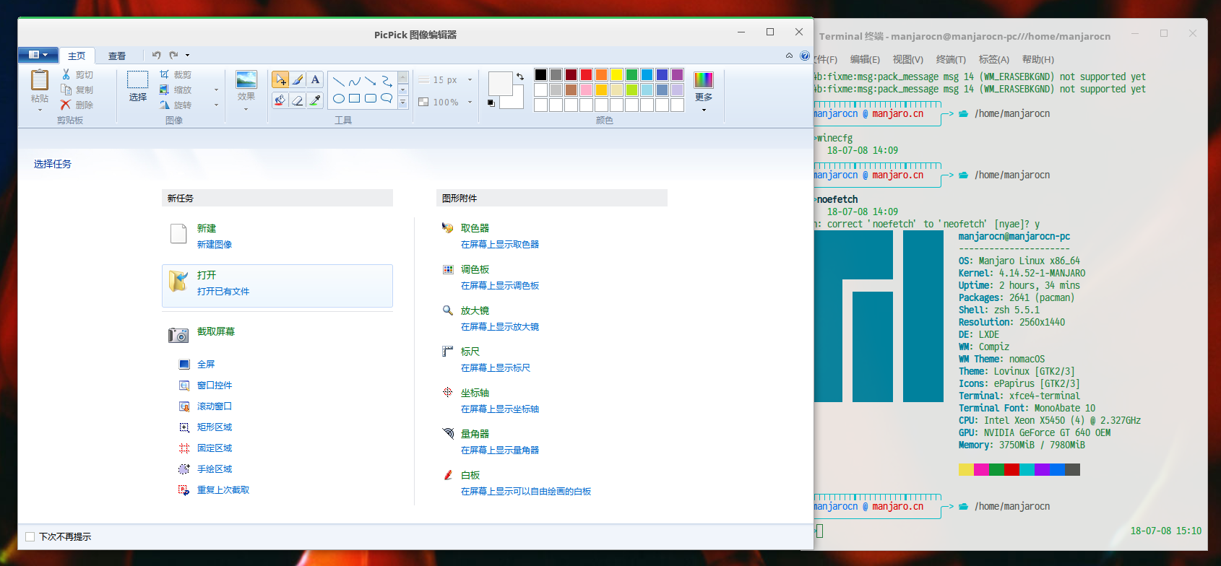Pick the freeform curved arrow shape
1221x566 pixels.
(x=387, y=82)
